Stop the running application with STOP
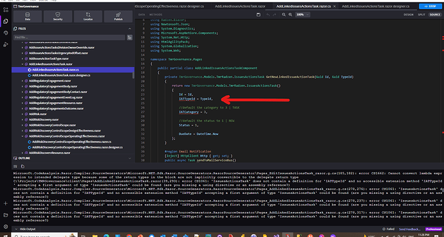This screenshot has height=237, width=444. [430, 6]
